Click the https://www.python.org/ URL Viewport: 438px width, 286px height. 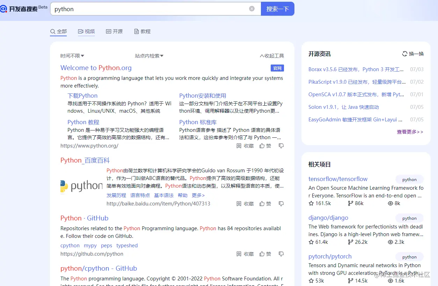(89, 146)
